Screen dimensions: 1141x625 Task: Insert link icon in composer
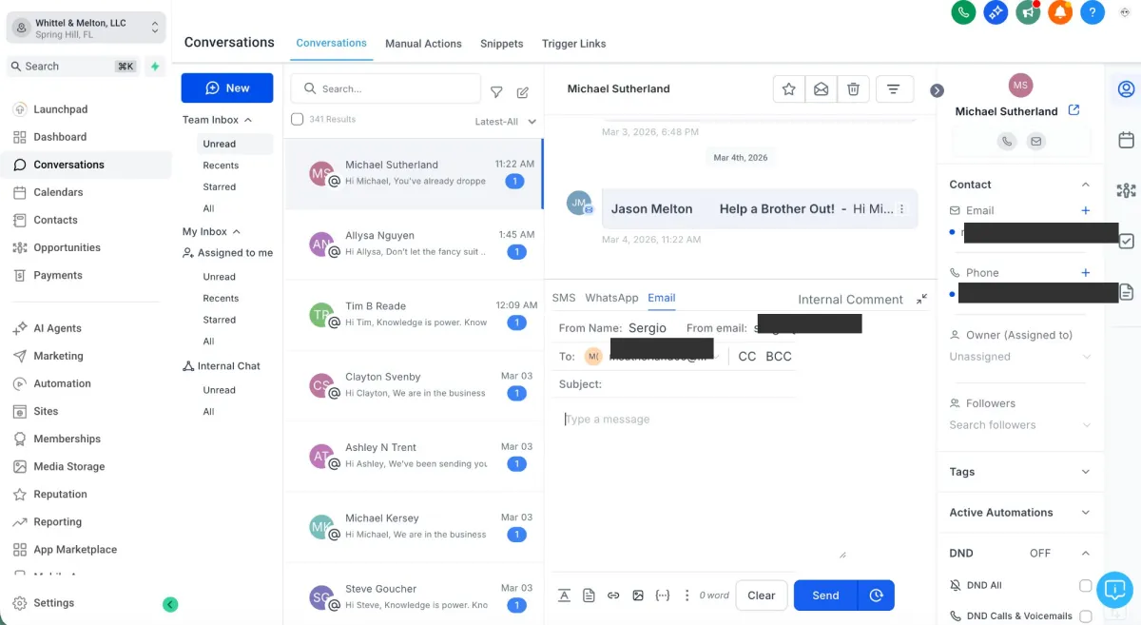pos(613,596)
